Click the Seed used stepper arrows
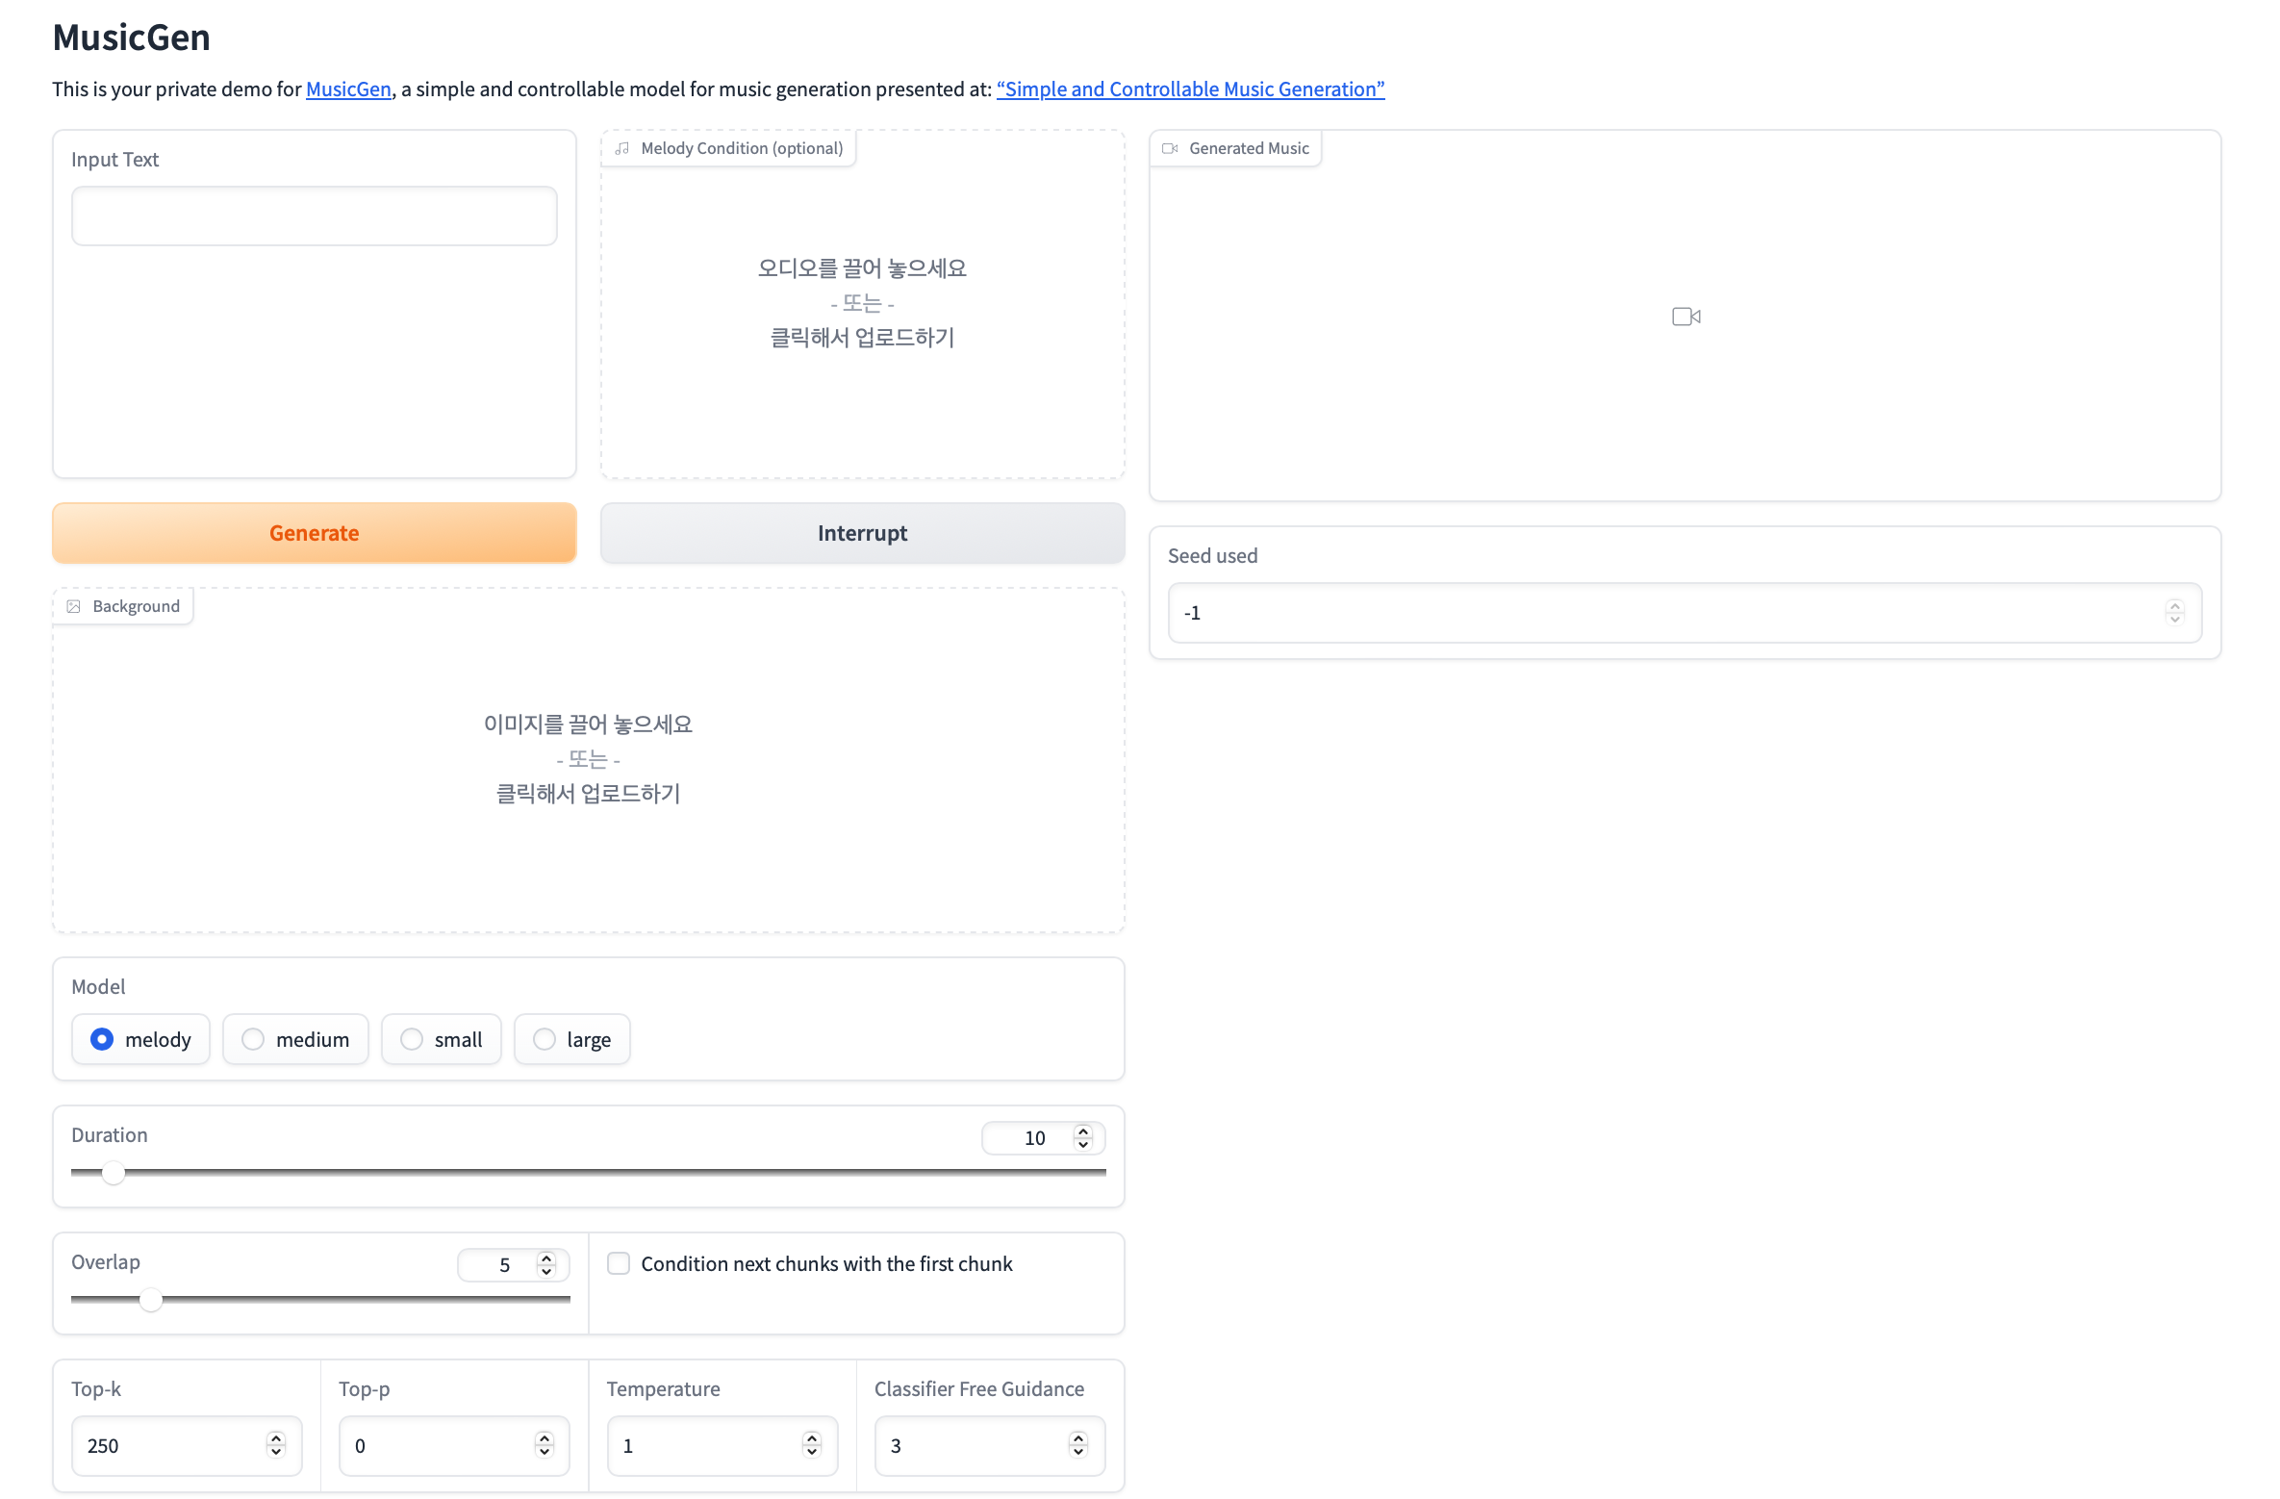Viewport: 2280px width, 1499px height. click(2174, 612)
